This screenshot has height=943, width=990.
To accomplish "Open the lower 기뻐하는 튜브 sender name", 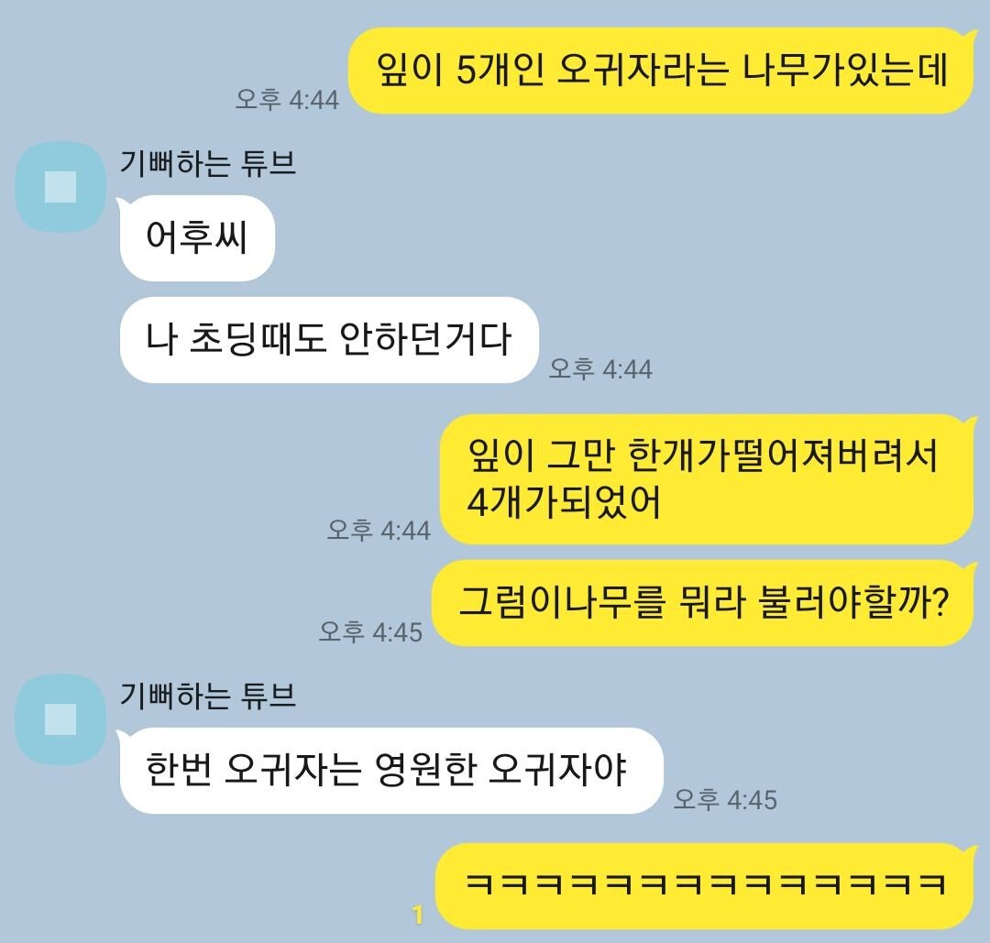I will pos(208,696).
